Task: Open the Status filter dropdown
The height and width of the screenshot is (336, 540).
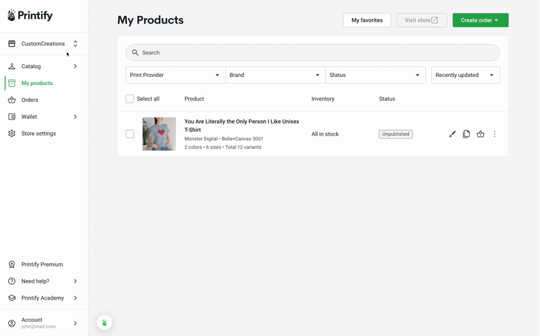Action: tap(375, 75)
